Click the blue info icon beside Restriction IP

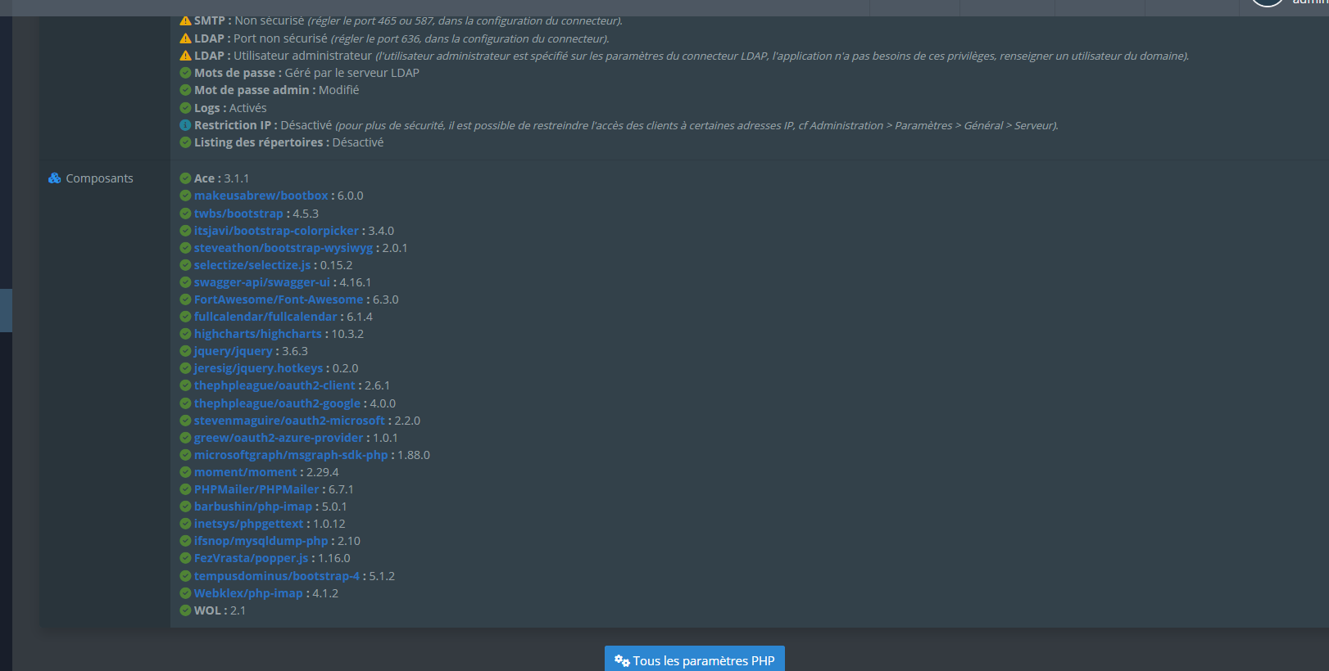pyautogui.click(x=185, y=125)
